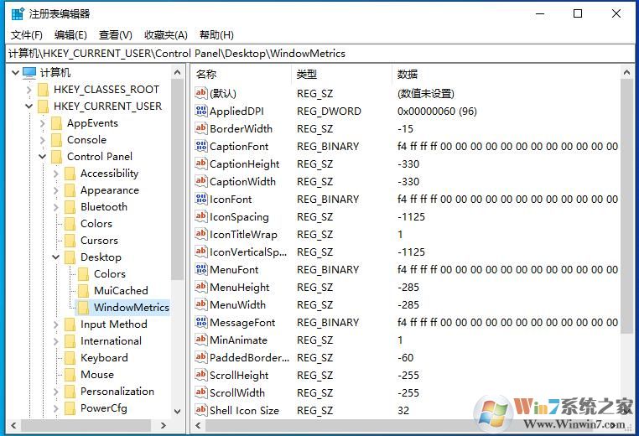639x436 pixels.
Task: Click the AppEvents folder icon
Action: 56,123
